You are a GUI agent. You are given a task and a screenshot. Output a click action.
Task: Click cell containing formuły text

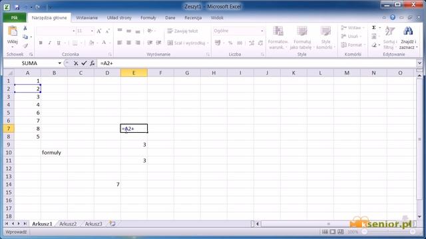point(54,153)
